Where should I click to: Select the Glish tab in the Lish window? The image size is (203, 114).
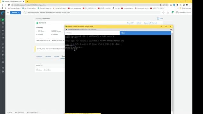tap(145, 33)
